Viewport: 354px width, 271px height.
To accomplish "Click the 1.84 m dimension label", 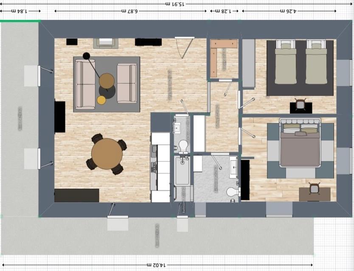I will 19,11.
